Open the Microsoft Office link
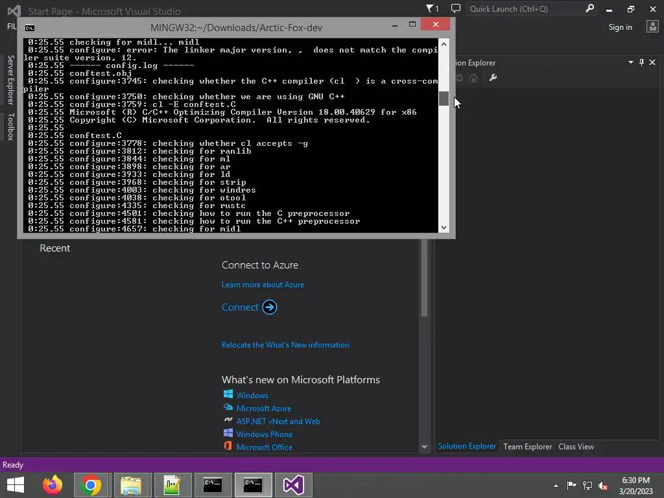Viewport: 664px width, 498px height. tap(265, 447)
